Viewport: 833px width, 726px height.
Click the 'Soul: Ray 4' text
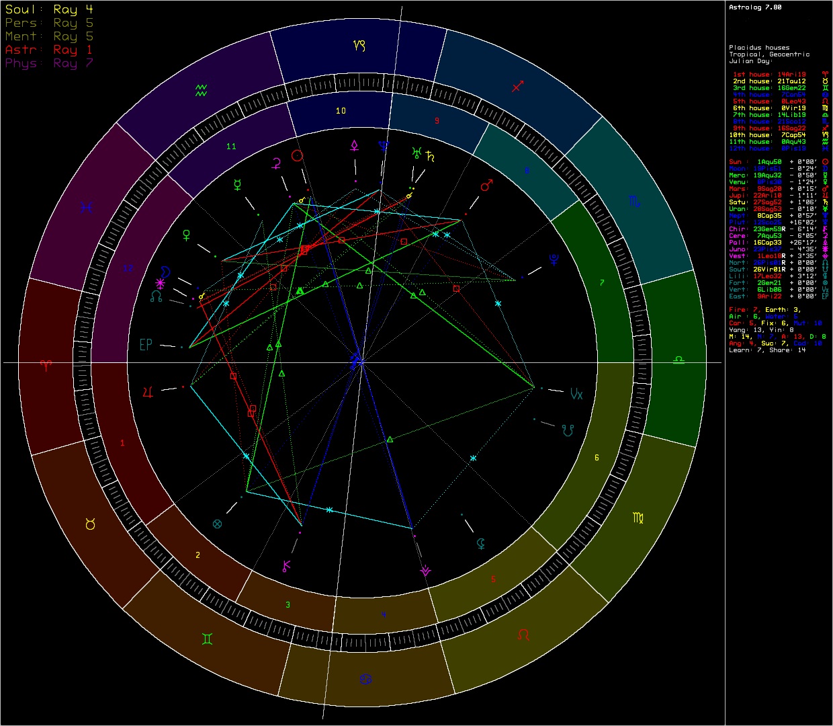click(x=49, y=9)
